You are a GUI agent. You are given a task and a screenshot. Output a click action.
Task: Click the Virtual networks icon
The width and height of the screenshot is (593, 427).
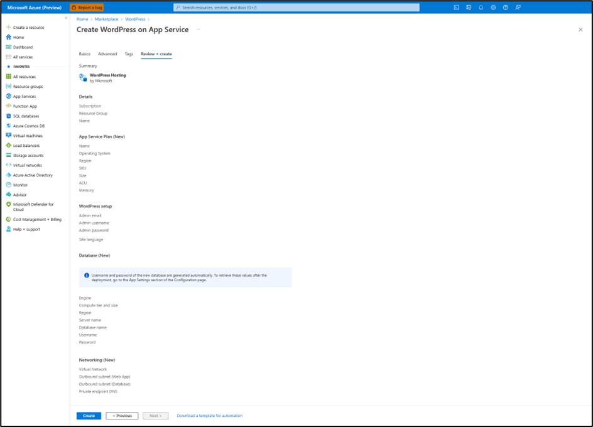9,165
